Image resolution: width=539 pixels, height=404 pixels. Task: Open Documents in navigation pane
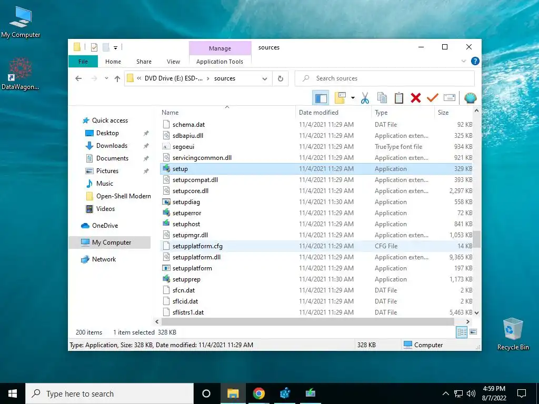112,158
